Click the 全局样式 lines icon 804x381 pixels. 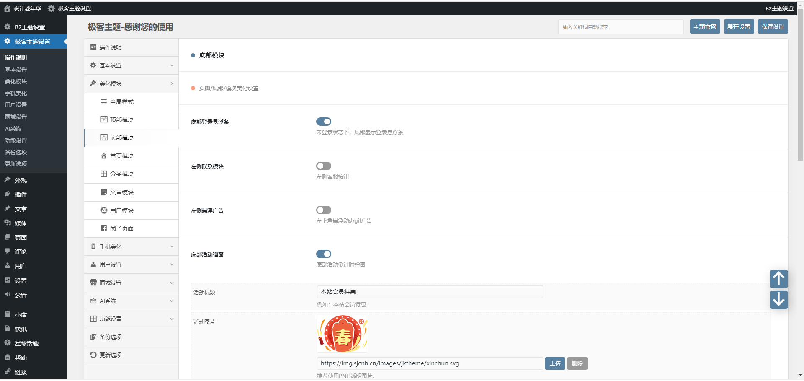(104, 102)
